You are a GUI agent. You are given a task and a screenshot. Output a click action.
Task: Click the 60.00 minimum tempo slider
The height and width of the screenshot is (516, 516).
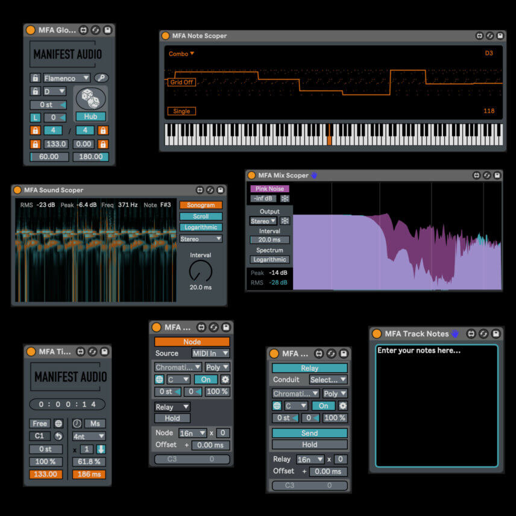tap(49, 157)
